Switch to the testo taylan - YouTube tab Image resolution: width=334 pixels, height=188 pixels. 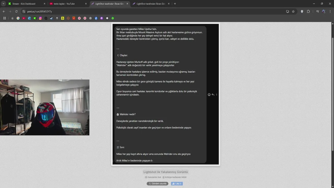click(x=68, y=4)
